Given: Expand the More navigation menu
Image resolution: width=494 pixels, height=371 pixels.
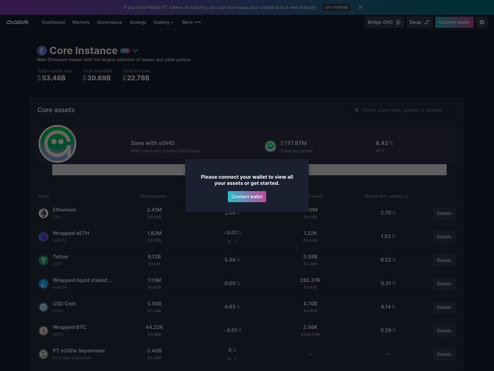Looking at the screenshot, I should coord(191,22).
